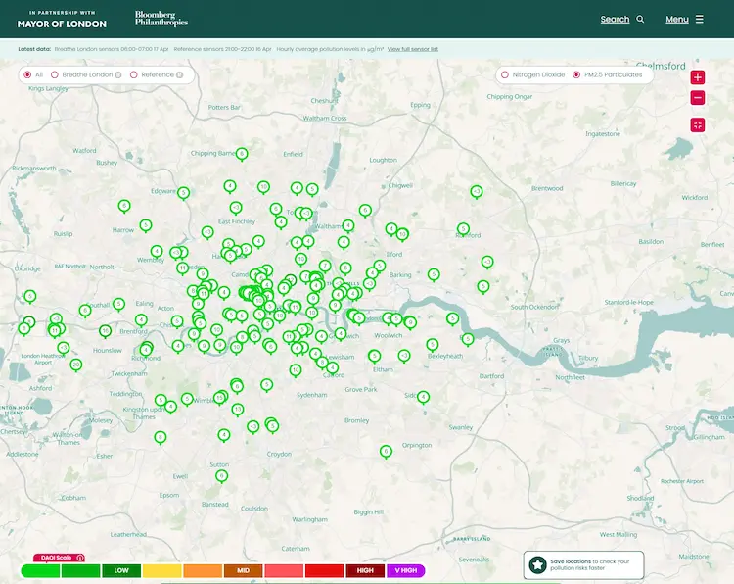Viewport: 734px width, 584px height.
Task: Select the PM2.5 Particulates radio option
Action: tap(576, 74)
